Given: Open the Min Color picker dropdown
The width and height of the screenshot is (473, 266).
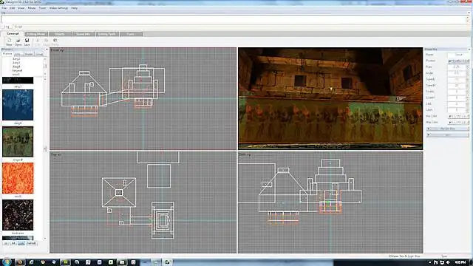Looking at the screenshot, I should tap(458, 116).
